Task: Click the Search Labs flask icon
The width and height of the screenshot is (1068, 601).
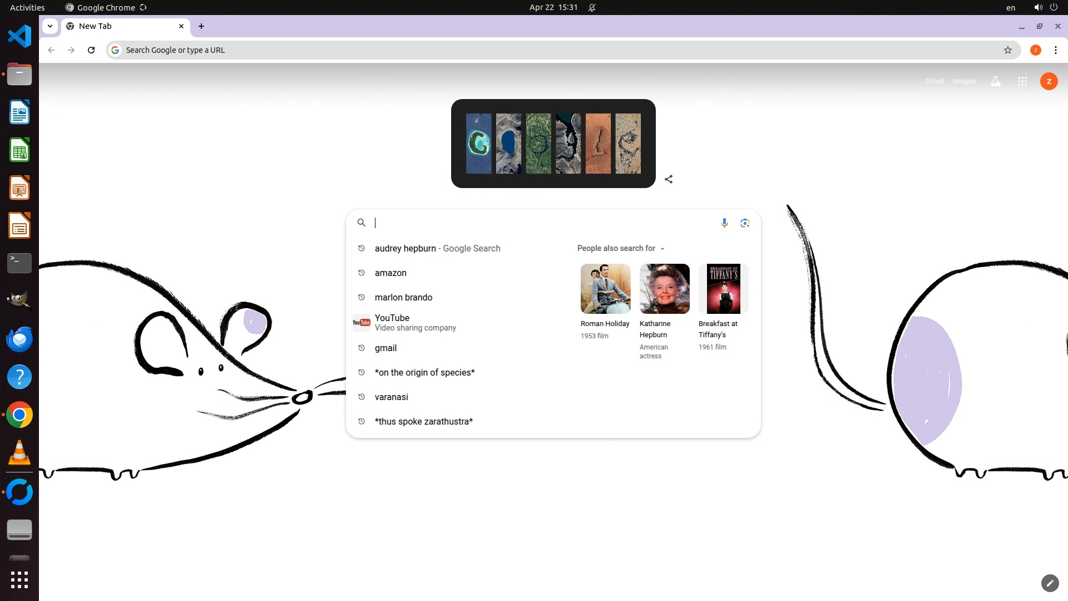Action: [995, 81]
